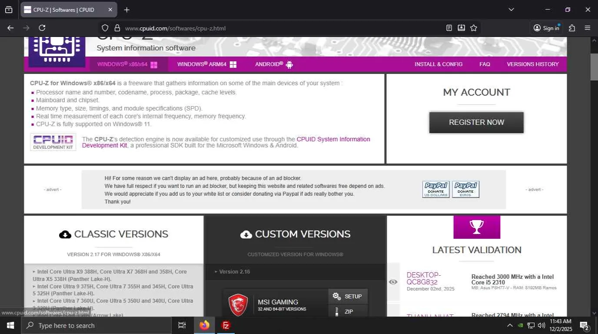Select the CPU-Z | Softwares | CPUID browser tab
Viewport: 598px width, 334px height.
(x=69, y=10)
